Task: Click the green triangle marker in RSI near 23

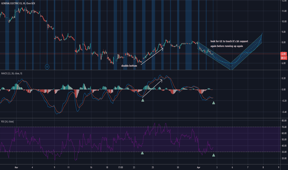Action: pos(142,153)
